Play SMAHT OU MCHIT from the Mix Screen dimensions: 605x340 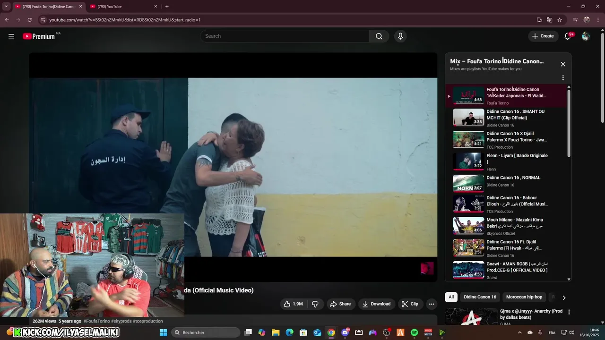(x=505, y=118)
